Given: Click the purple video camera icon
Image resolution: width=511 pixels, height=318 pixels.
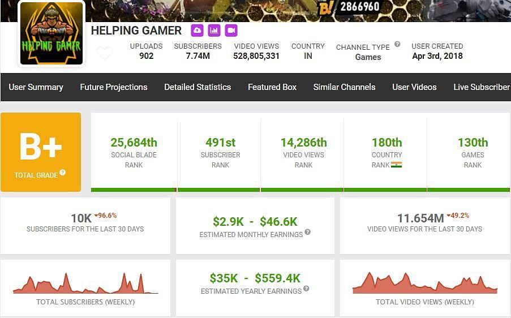Looking at the screenshot, I should pos(231,31).
